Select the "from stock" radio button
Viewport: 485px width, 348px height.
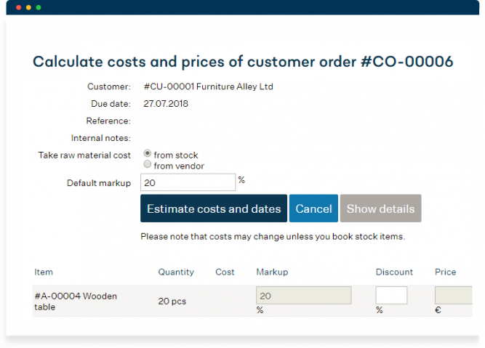[148, 154]
